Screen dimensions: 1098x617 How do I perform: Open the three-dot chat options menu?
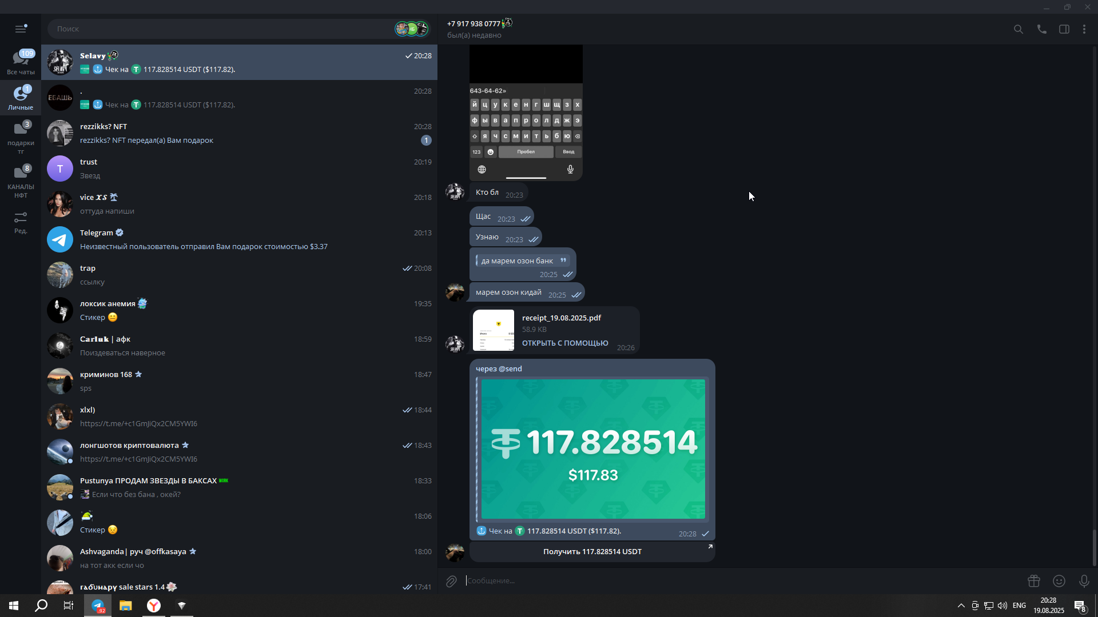click(x=1084, y=29)
